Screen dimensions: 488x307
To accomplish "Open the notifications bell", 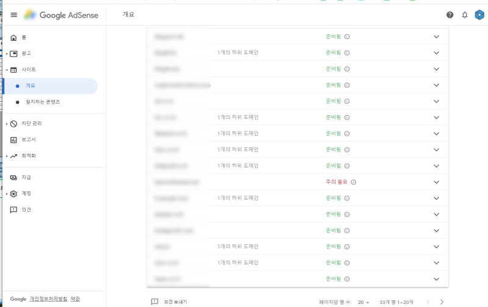I will pos(465,15).
